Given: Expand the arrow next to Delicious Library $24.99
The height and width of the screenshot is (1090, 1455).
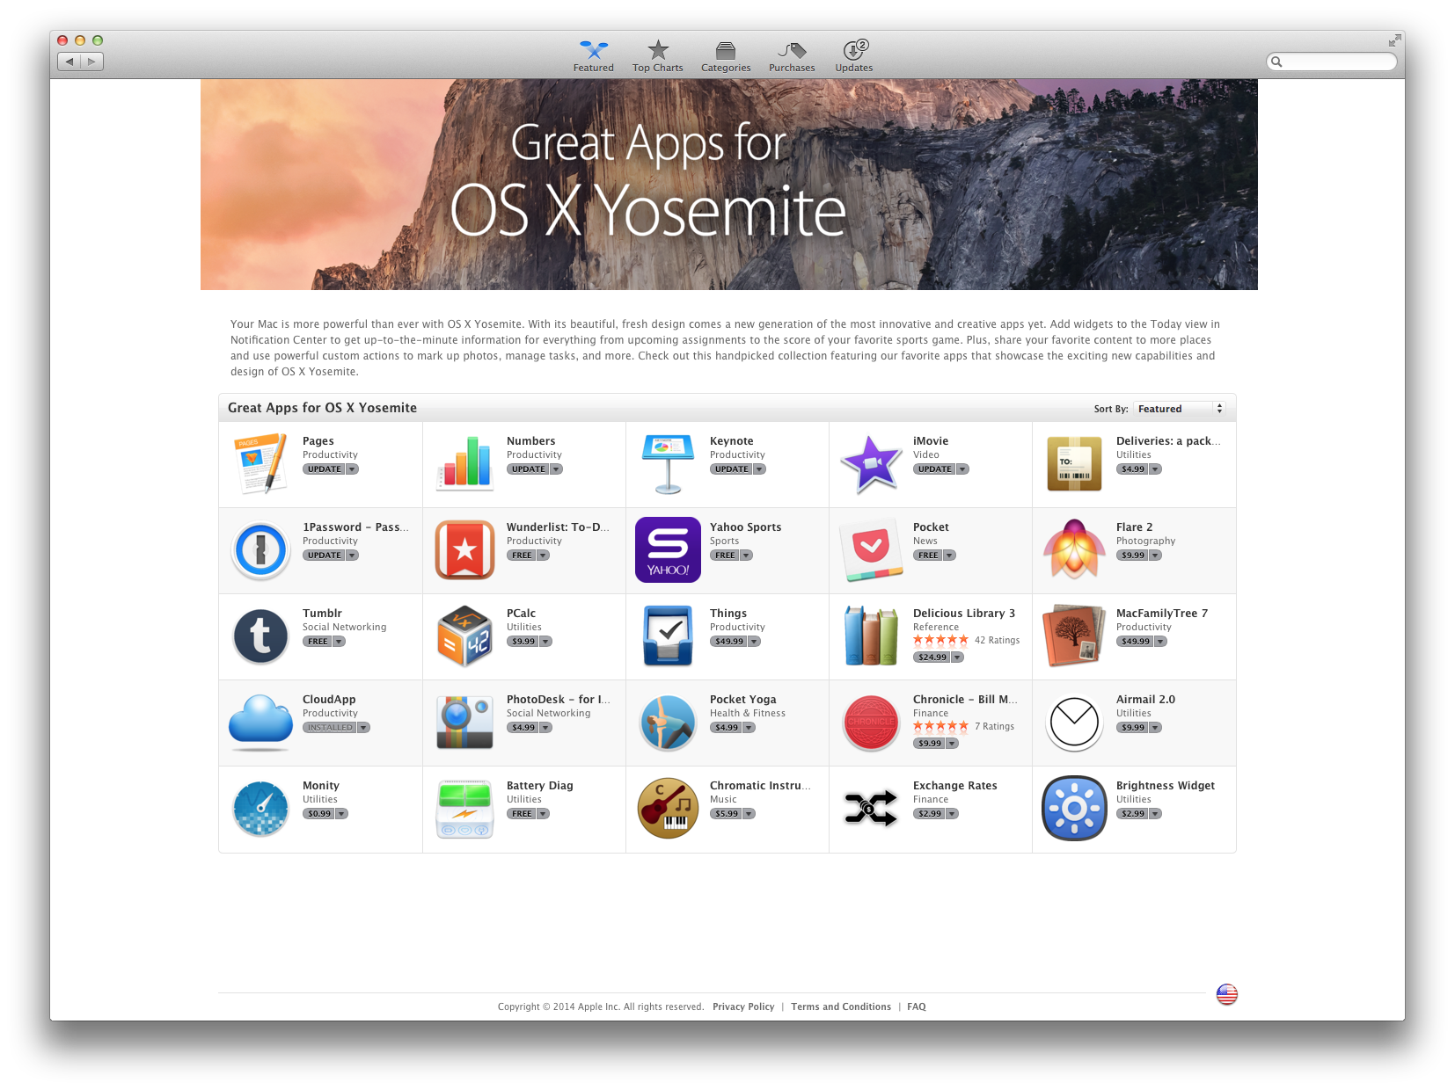Looking at the screenshot, I should tap(957, 658).
